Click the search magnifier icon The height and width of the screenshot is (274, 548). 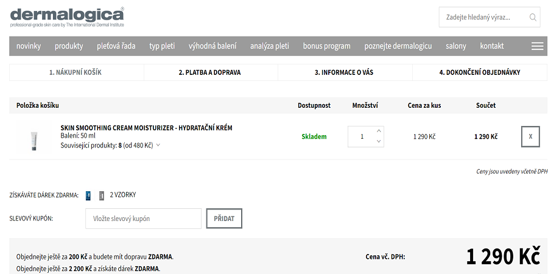point(533,17)
